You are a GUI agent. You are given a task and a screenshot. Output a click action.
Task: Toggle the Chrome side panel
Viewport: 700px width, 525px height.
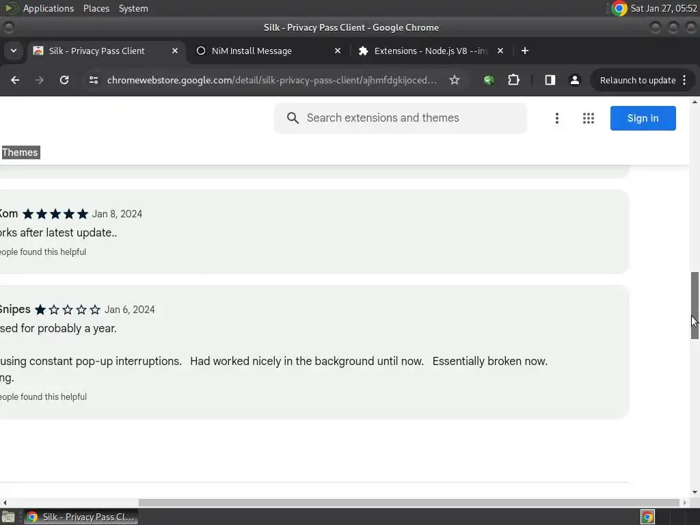pos(550,80)
